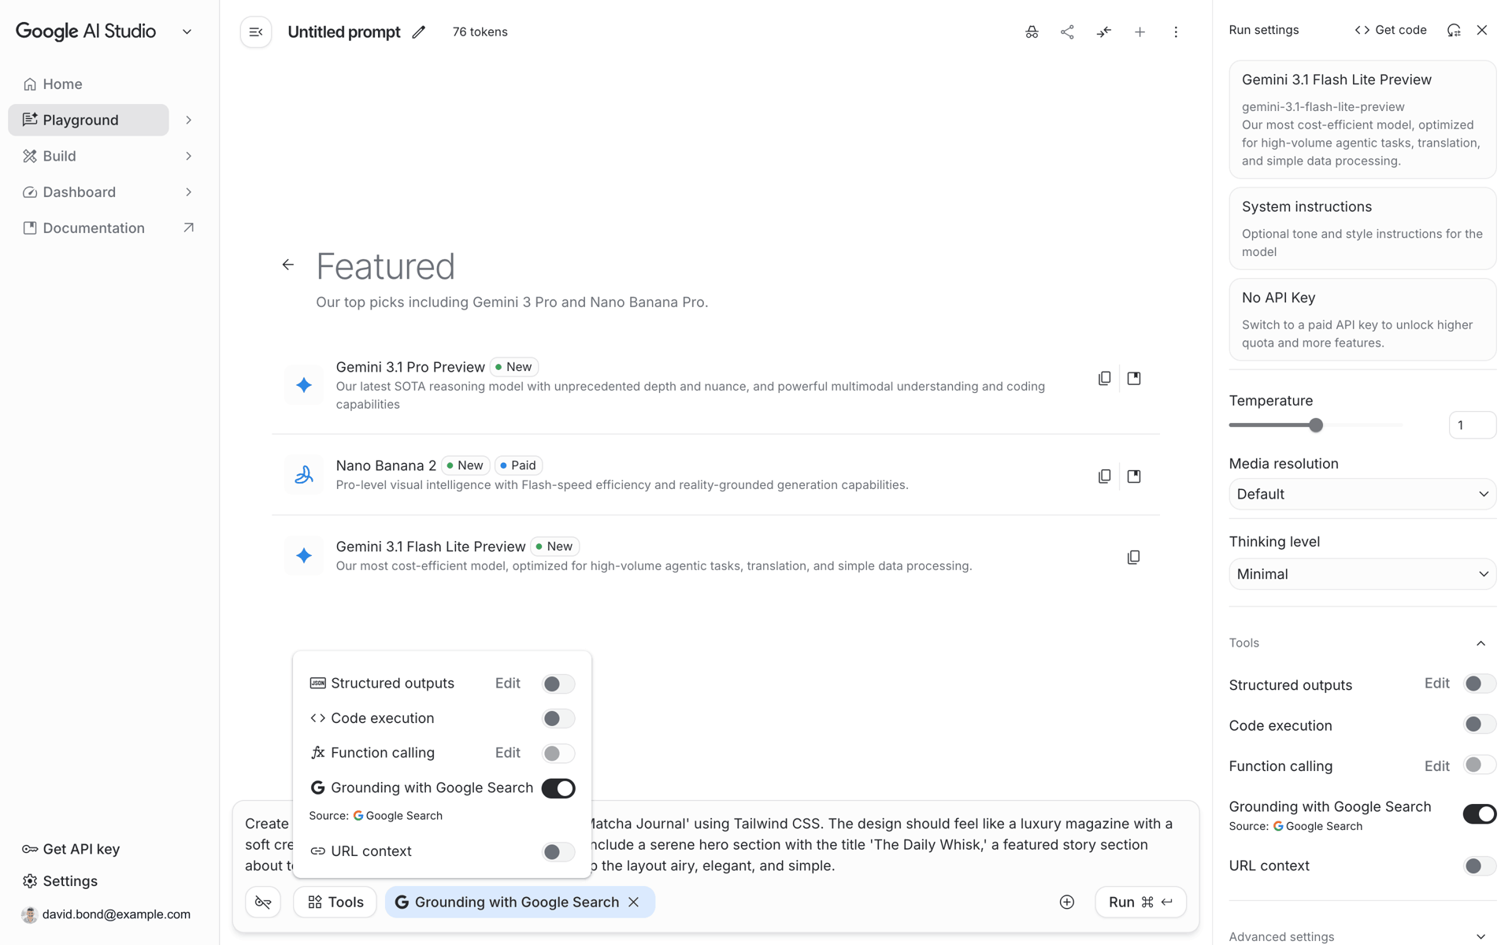Select Playground in the sidebar
The image size is (1512, 945).
[88, 120]
